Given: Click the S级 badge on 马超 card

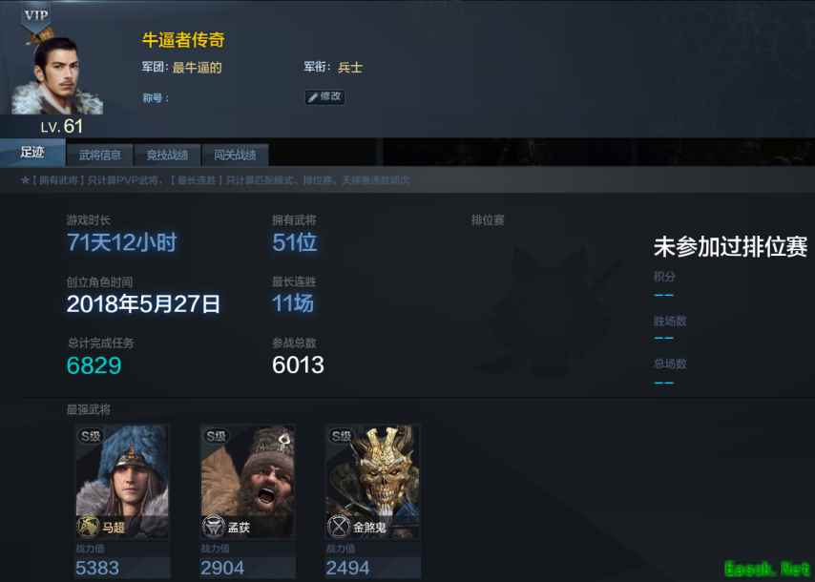Looking at the screenshot, I should (x=90, y=436).
